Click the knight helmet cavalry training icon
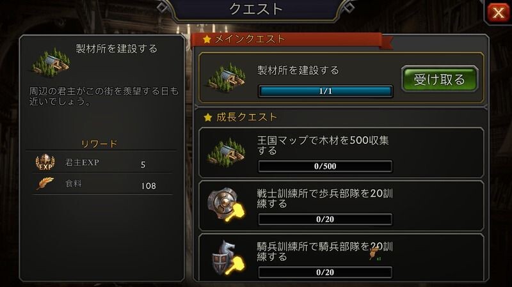Screen dimensions: 512x287 [228, 258]
